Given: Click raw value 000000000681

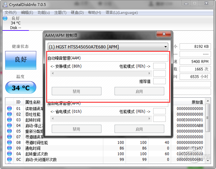Looking at the screenshot, I should [190, 159].
